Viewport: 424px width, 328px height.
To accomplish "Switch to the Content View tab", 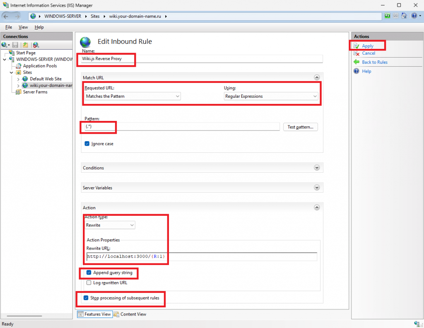I will pyautogui.click(x=130, y=314).
